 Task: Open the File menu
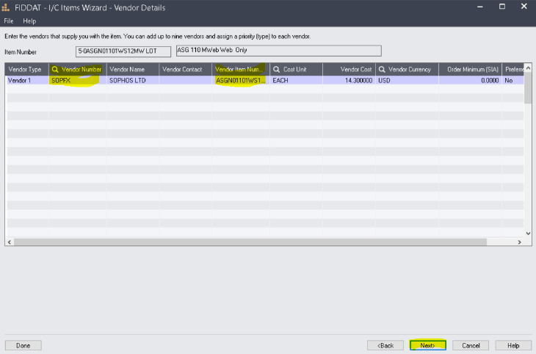tap(10, 21)
